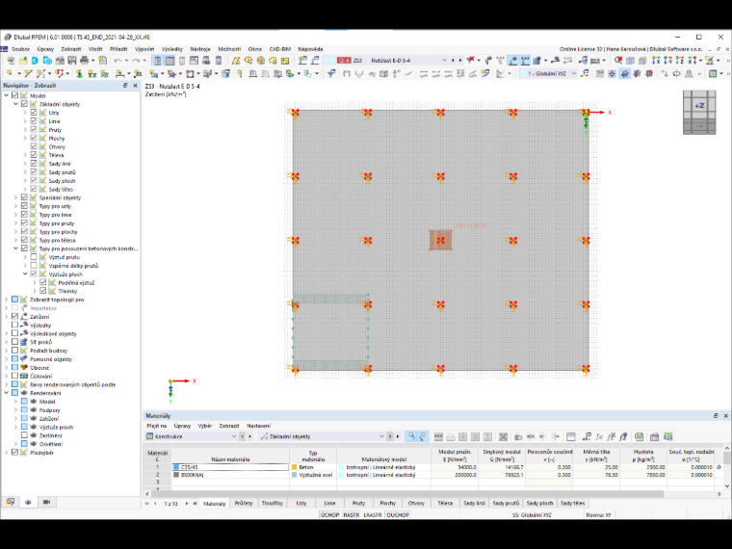Expand the Speciální objekty tree node
The image size is (732, 549).
[15, 197]
